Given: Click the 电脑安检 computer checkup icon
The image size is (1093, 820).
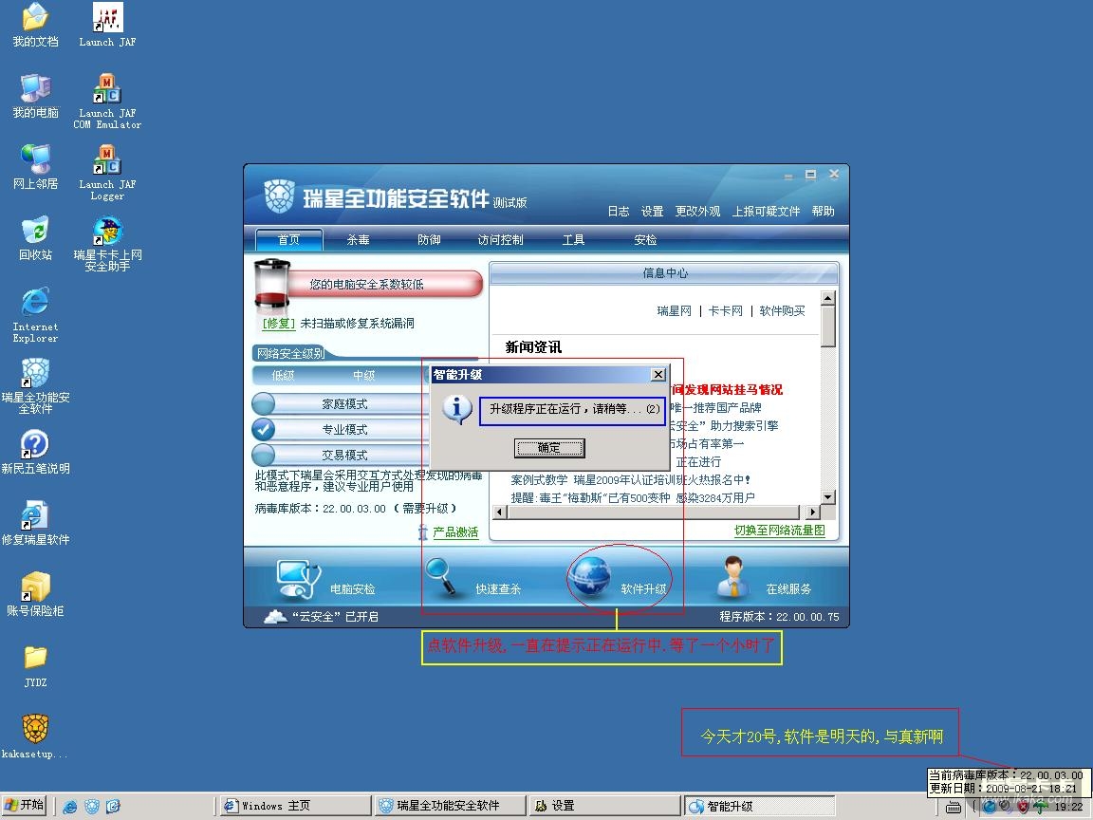Looking at the screenshot, I should coord(298,579).
